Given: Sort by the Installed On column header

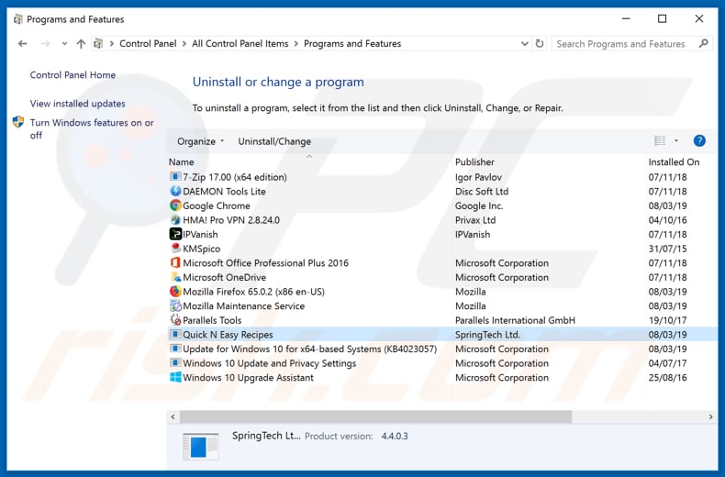Looking at the screenshot, I should (x=674, y=161).
